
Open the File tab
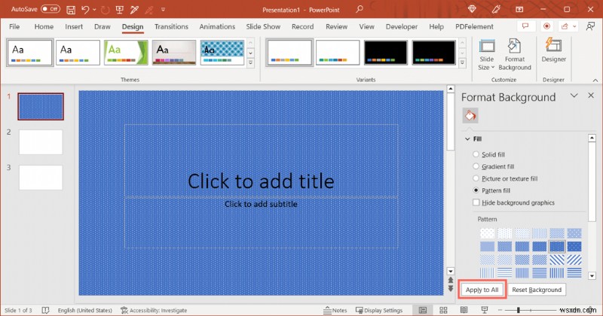14,26
